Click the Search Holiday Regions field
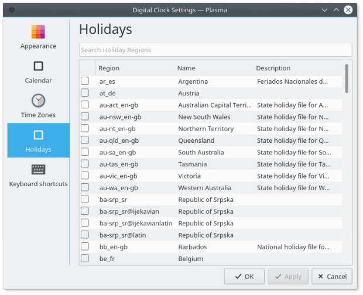Viewport: 363px width, 295px height. click(x=215, y=50)
